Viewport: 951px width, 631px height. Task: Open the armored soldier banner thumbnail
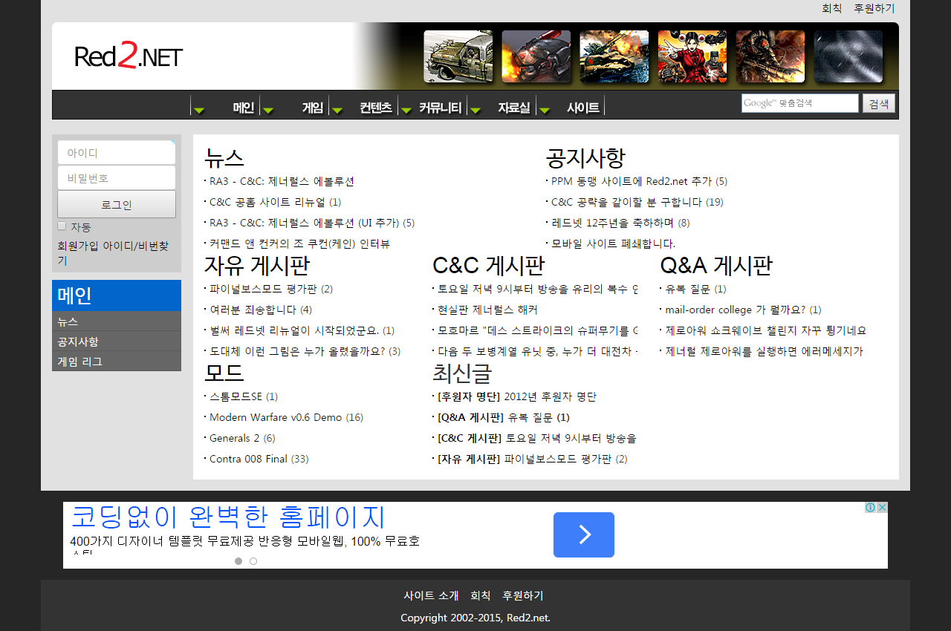770,56
